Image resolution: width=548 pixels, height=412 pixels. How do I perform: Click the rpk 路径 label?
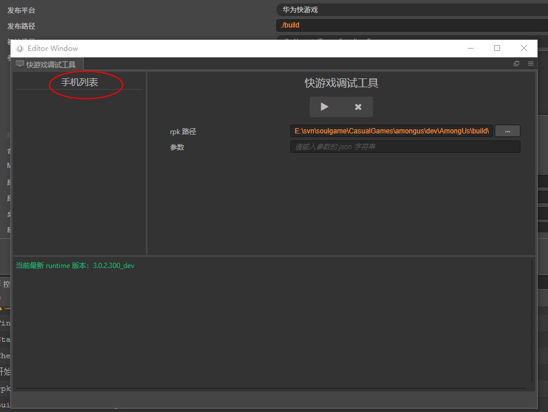point(183,132)
